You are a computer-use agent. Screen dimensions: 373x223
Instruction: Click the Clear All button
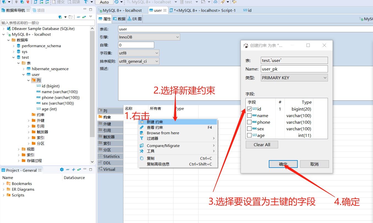click(262, 145)
